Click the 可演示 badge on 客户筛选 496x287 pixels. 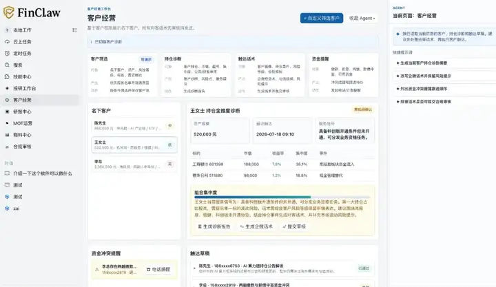pos(146,59)
